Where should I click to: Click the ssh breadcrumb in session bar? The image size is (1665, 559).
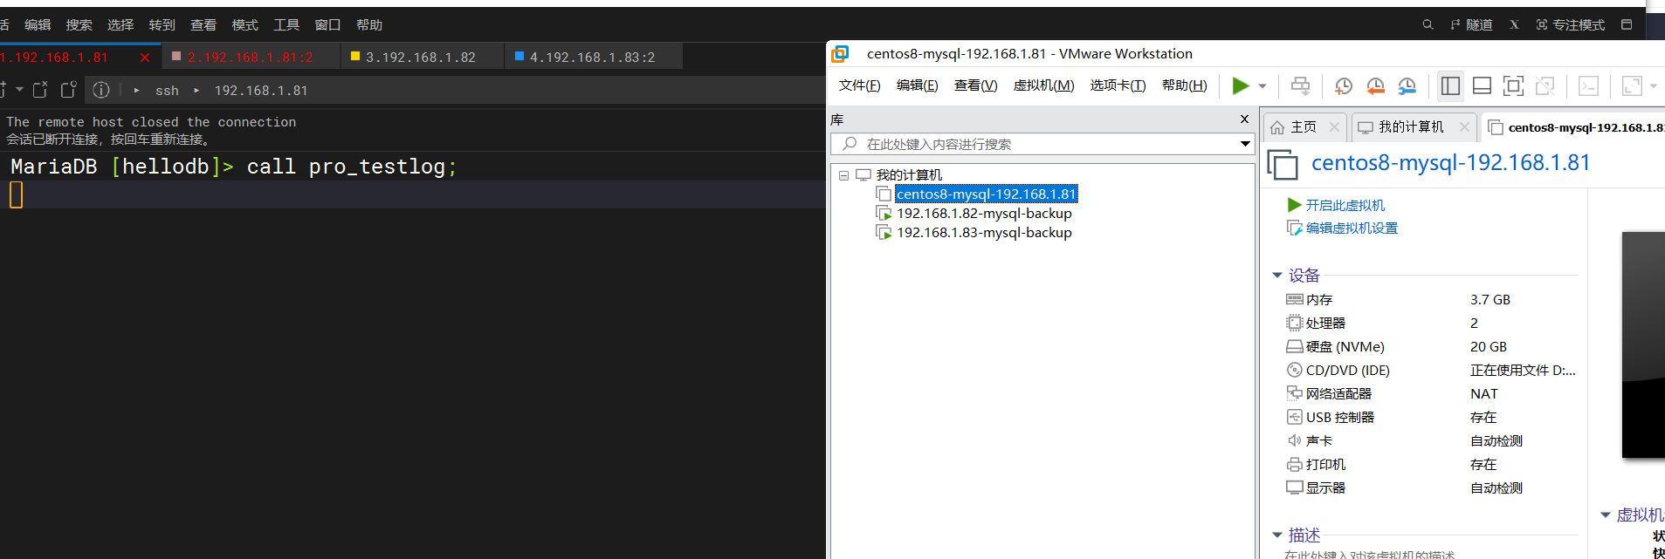tap(167, 91)
